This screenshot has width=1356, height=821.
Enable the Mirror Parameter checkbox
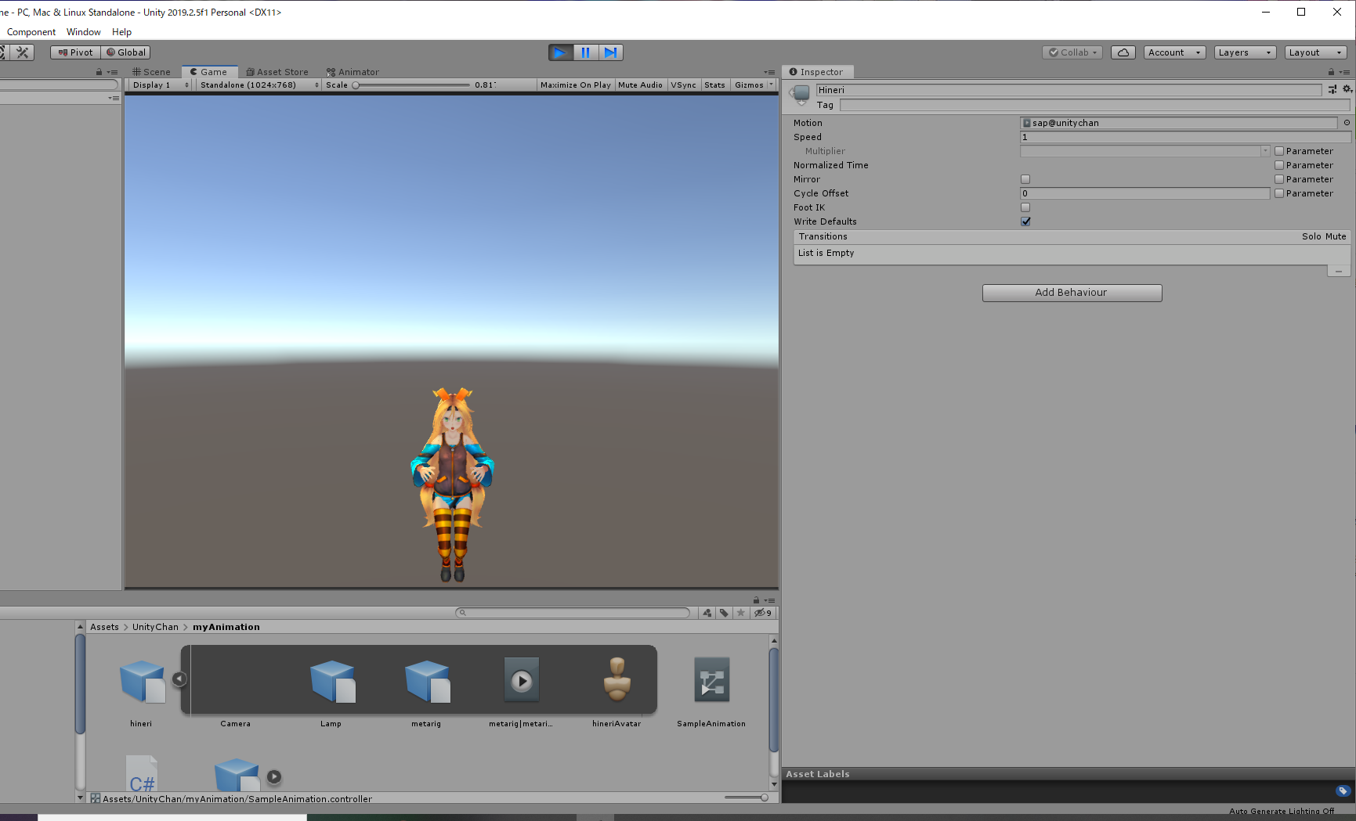[x=1279, y=179]
